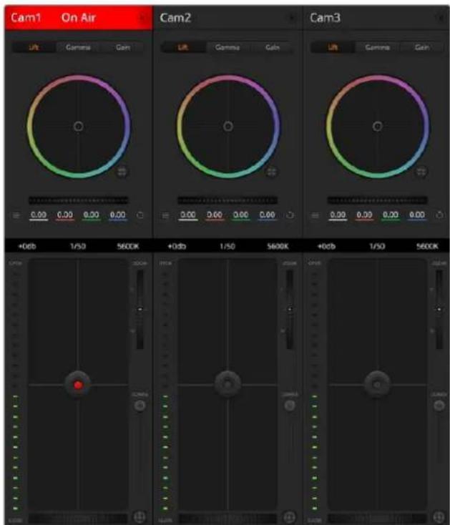450x525 pixels.
Task: Click Cam1 zoom slider handle
Action: (x=140, y=309)
